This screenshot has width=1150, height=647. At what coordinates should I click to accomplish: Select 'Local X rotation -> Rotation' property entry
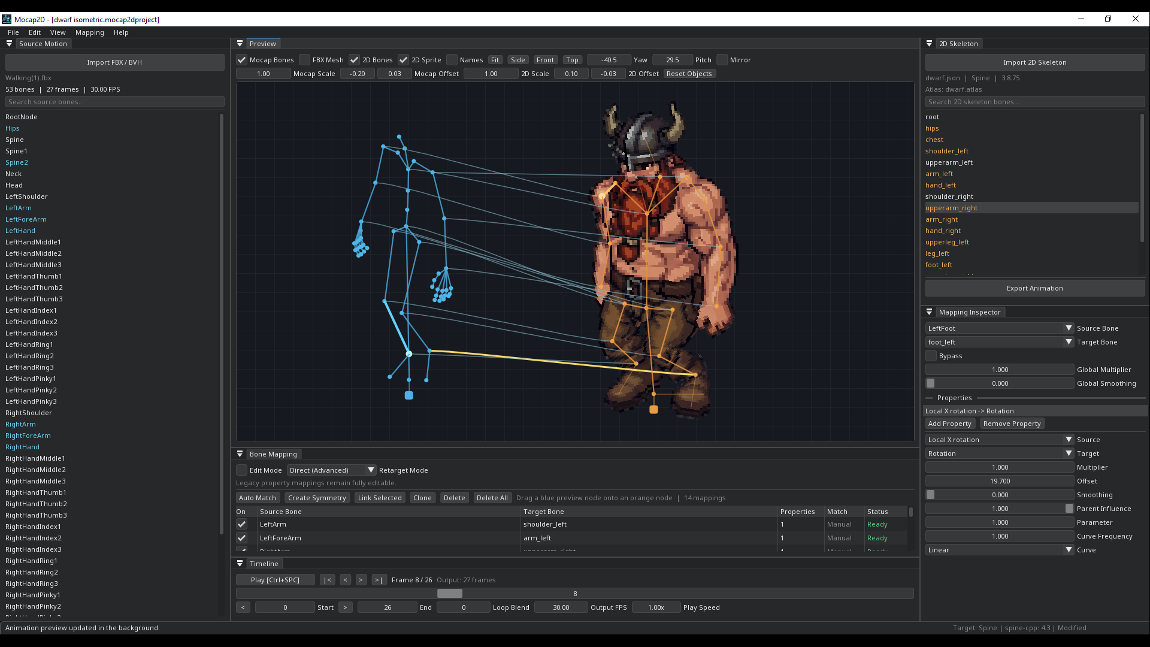[x=1036, y=411]
